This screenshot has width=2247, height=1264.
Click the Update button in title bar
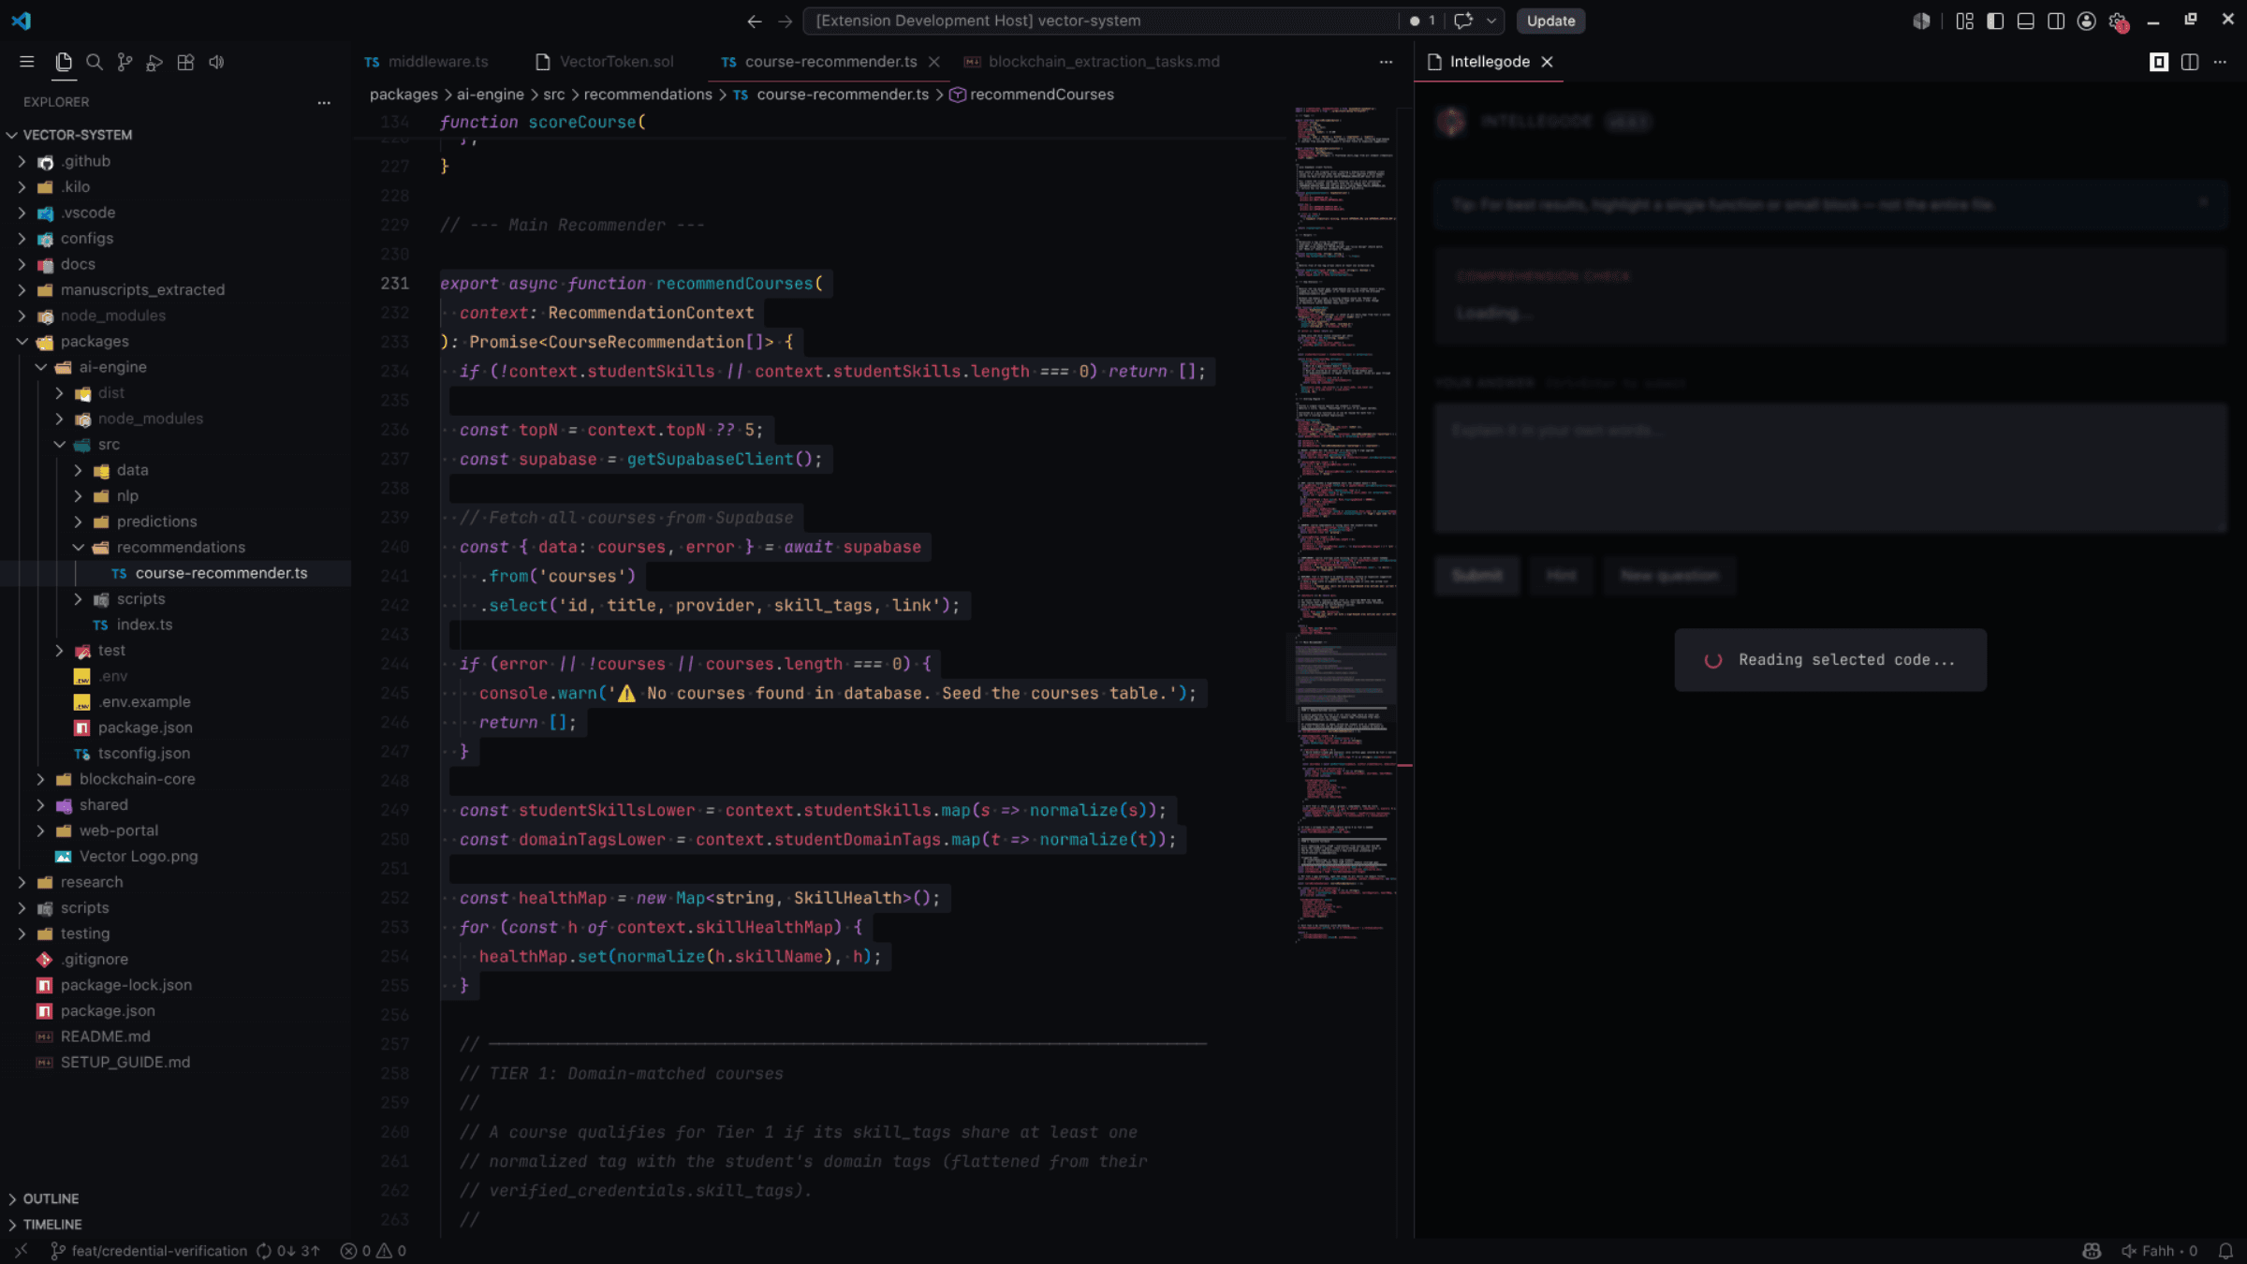pyautogui.click(x=1550, y=21)
